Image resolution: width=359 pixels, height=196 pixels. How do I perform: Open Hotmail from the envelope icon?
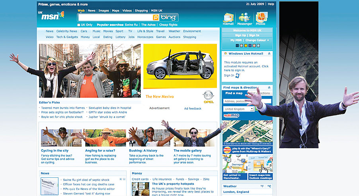pos(228,17)
